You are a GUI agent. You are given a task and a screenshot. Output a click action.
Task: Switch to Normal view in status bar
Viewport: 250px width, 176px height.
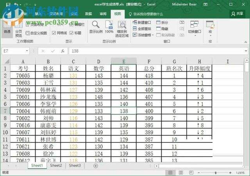170,172
